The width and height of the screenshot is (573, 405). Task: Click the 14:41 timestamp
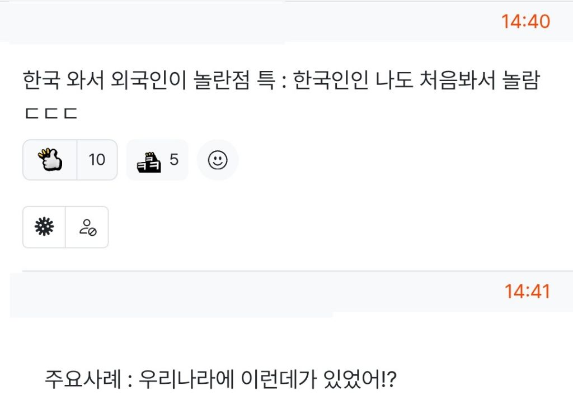527,291
